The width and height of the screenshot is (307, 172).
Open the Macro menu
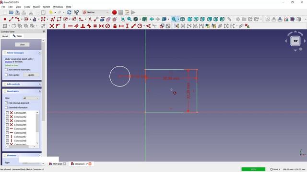click(x=36, y=7)
